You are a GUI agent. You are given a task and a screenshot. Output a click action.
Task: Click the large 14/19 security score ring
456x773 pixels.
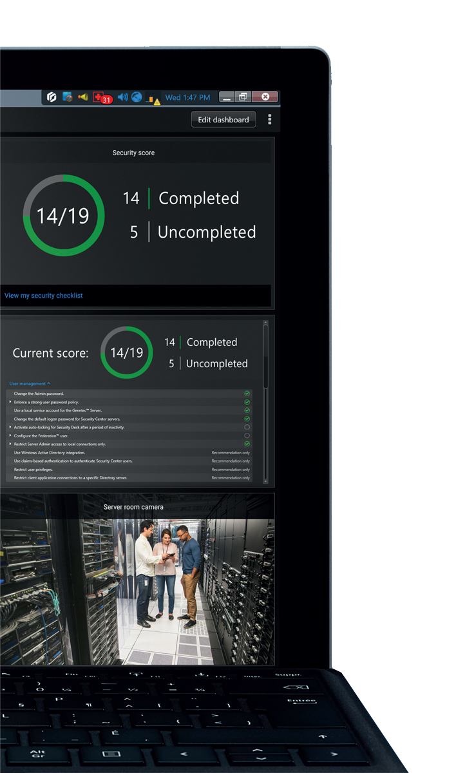63,215
